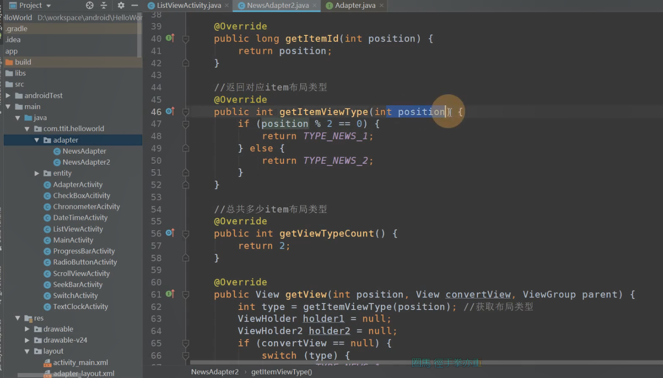Click holder1 variable on line 63

(323, 319)
